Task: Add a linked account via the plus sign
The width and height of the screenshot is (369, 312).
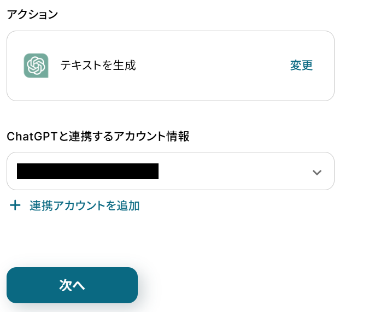Action: coord(15,205)
